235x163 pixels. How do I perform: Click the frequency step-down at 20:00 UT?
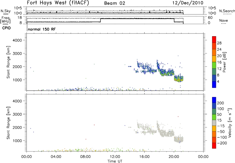tap(174, 20)
